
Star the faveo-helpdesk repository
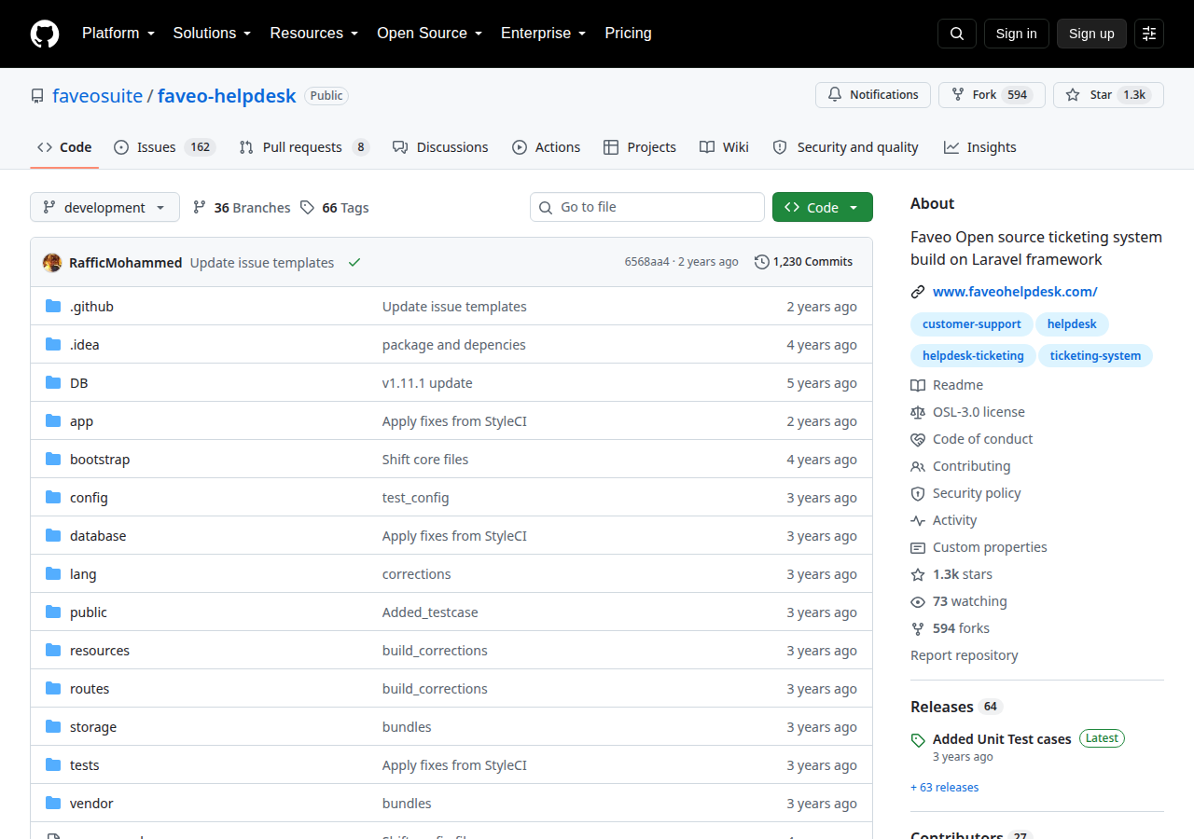tap(1108, 95)
